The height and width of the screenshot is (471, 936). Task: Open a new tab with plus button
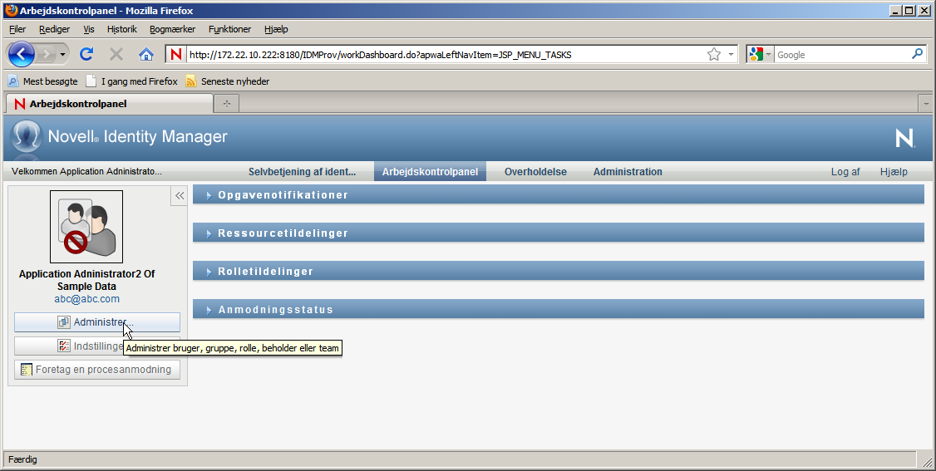click(226, 104)
